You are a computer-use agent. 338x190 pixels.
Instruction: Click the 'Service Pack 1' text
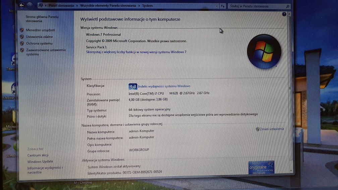tap(96, 47)
